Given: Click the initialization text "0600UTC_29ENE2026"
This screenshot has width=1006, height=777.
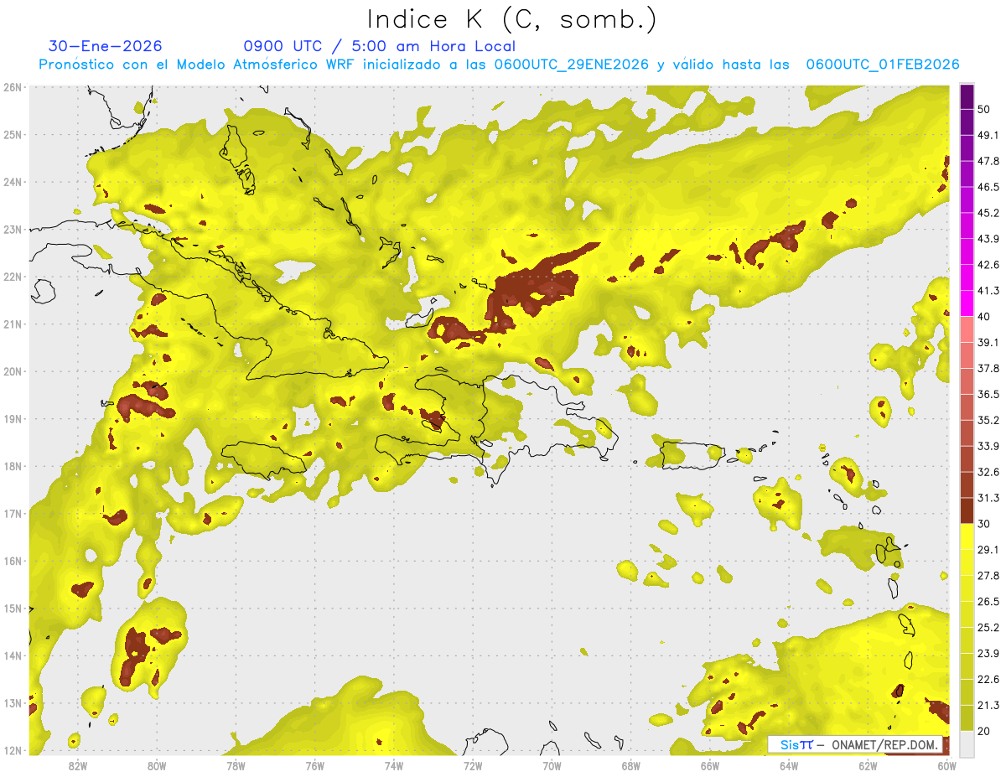Looking at the screenshot, I should pyautogui.click(x=571, y=65).
